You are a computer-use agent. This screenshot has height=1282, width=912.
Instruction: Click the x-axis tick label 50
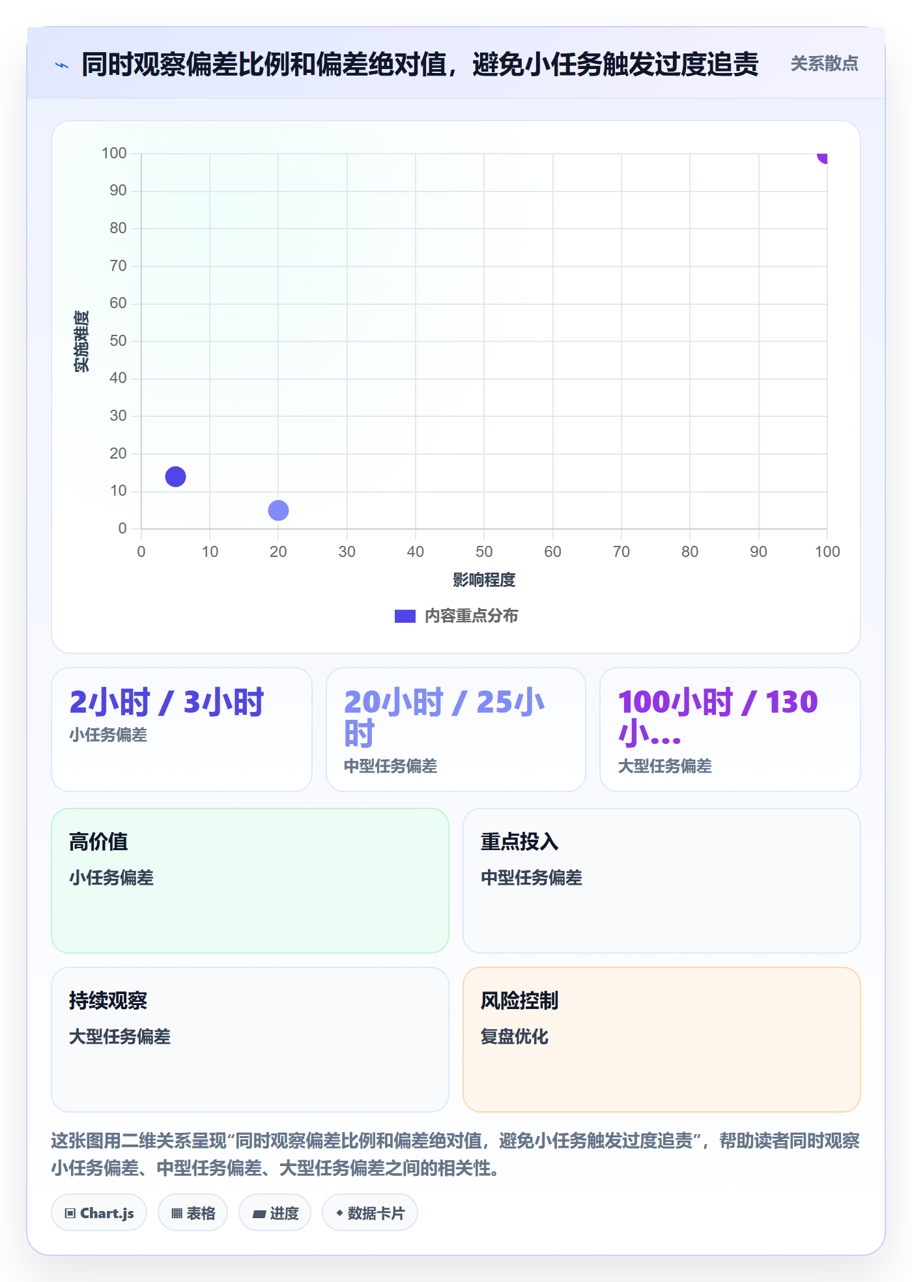[x=484, y=552]
